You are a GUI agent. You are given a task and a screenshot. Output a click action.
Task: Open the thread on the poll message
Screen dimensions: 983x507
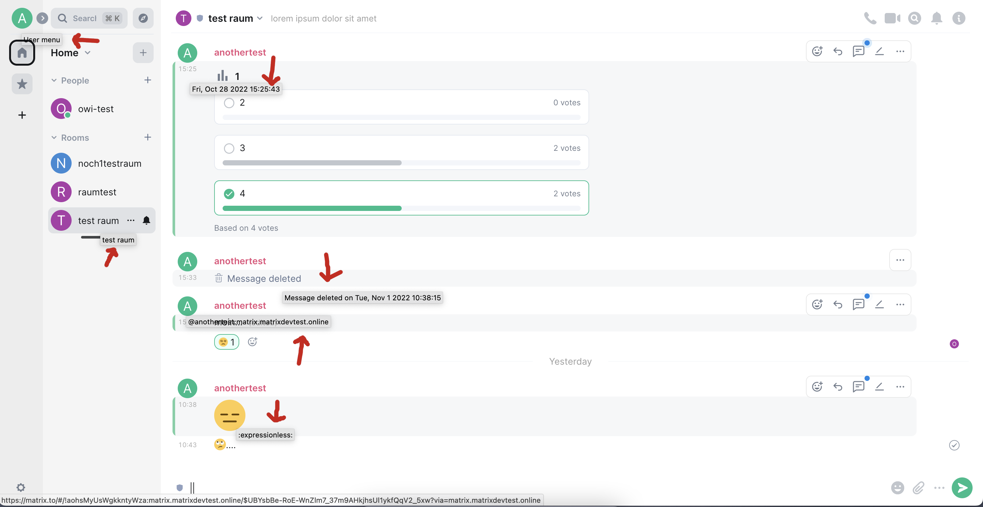859,51
